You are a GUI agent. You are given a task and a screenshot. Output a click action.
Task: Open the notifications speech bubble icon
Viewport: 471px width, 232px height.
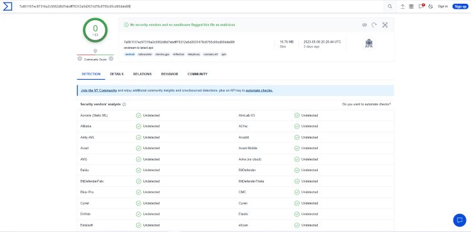pyautogui.click(x=421, y=7)
